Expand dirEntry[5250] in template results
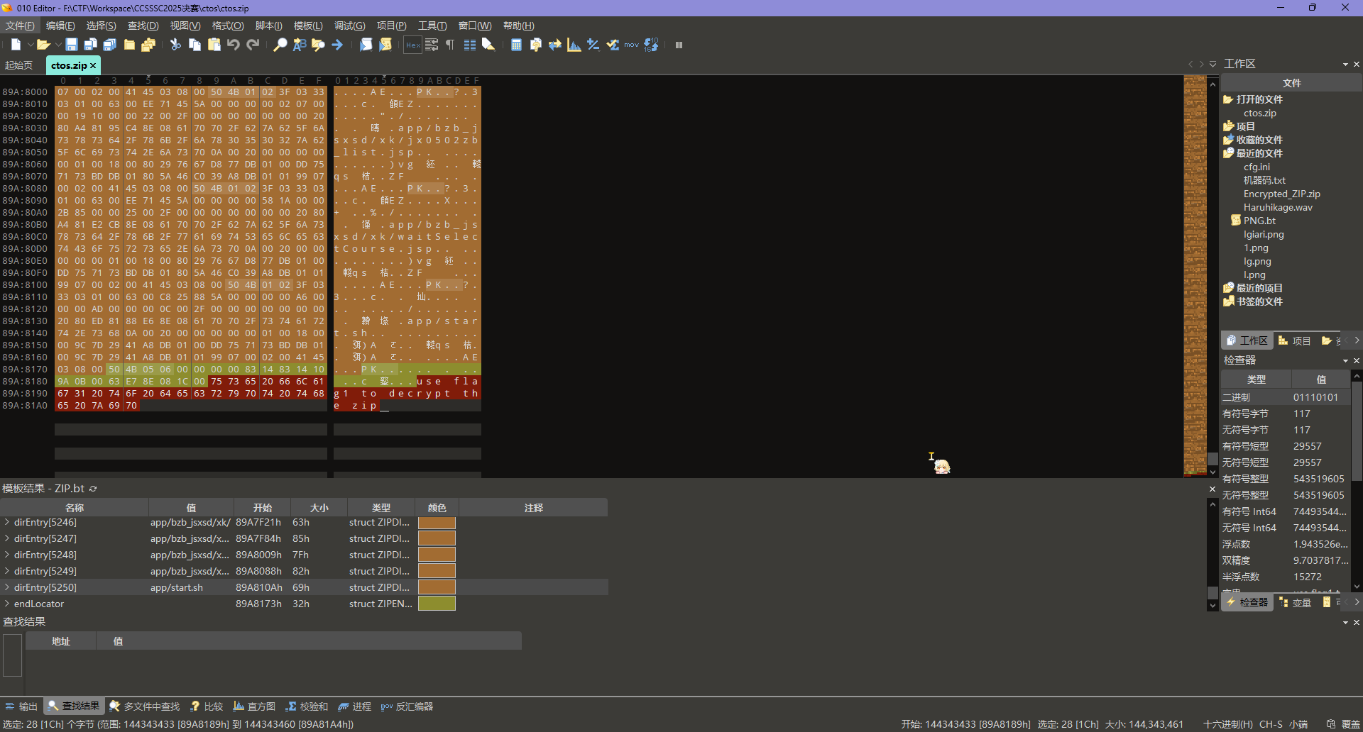The height and width of the screenshot is (732, 1363). coord(7,587)
